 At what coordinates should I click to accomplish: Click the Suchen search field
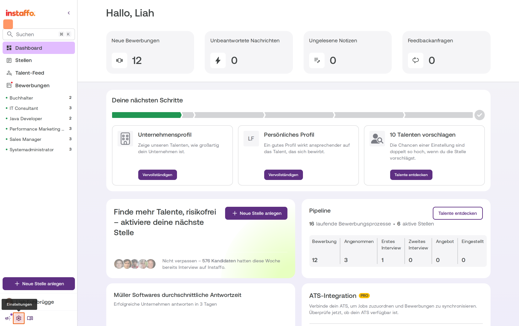coord(39,34)
